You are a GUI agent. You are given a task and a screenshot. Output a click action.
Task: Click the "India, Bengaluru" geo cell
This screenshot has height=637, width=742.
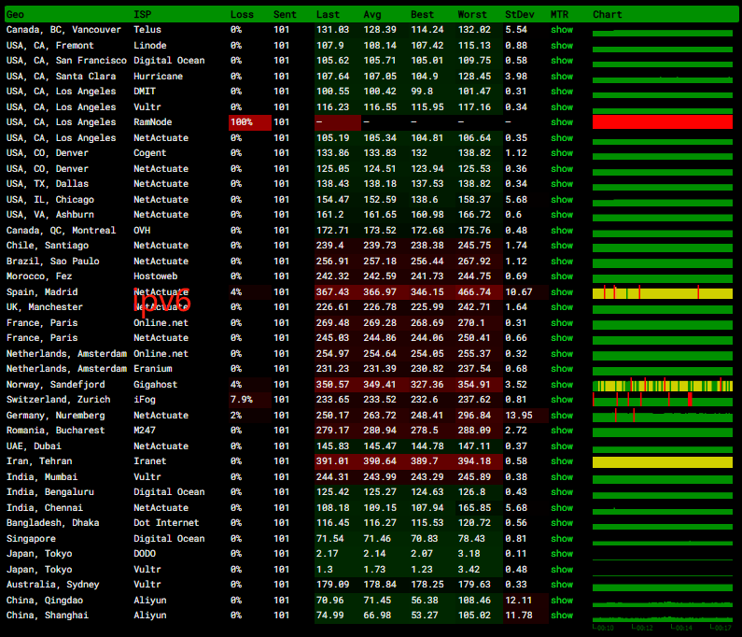pyautogui.click(x=50, y=492)
